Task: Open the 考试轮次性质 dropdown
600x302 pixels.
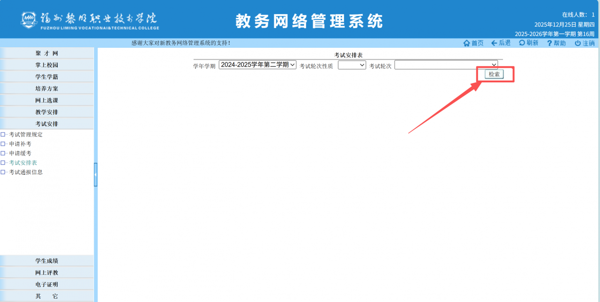Action: pyautogui.click(x=352, y=66)
